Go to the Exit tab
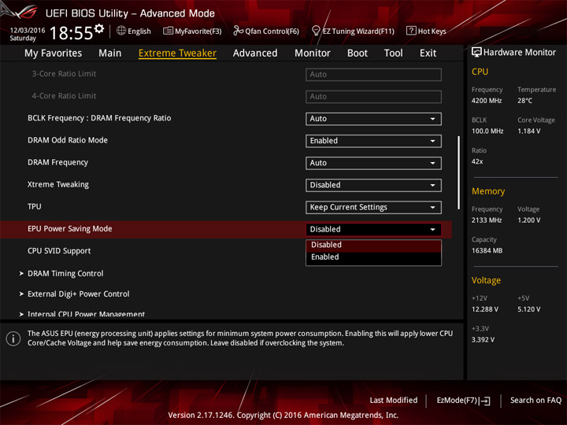This screenshot has width=567, height=425. tap(428, 54)
